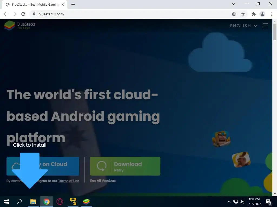Open Chrome three-dot menu
This screenshot has height=207, width=277.
[271, 14]
